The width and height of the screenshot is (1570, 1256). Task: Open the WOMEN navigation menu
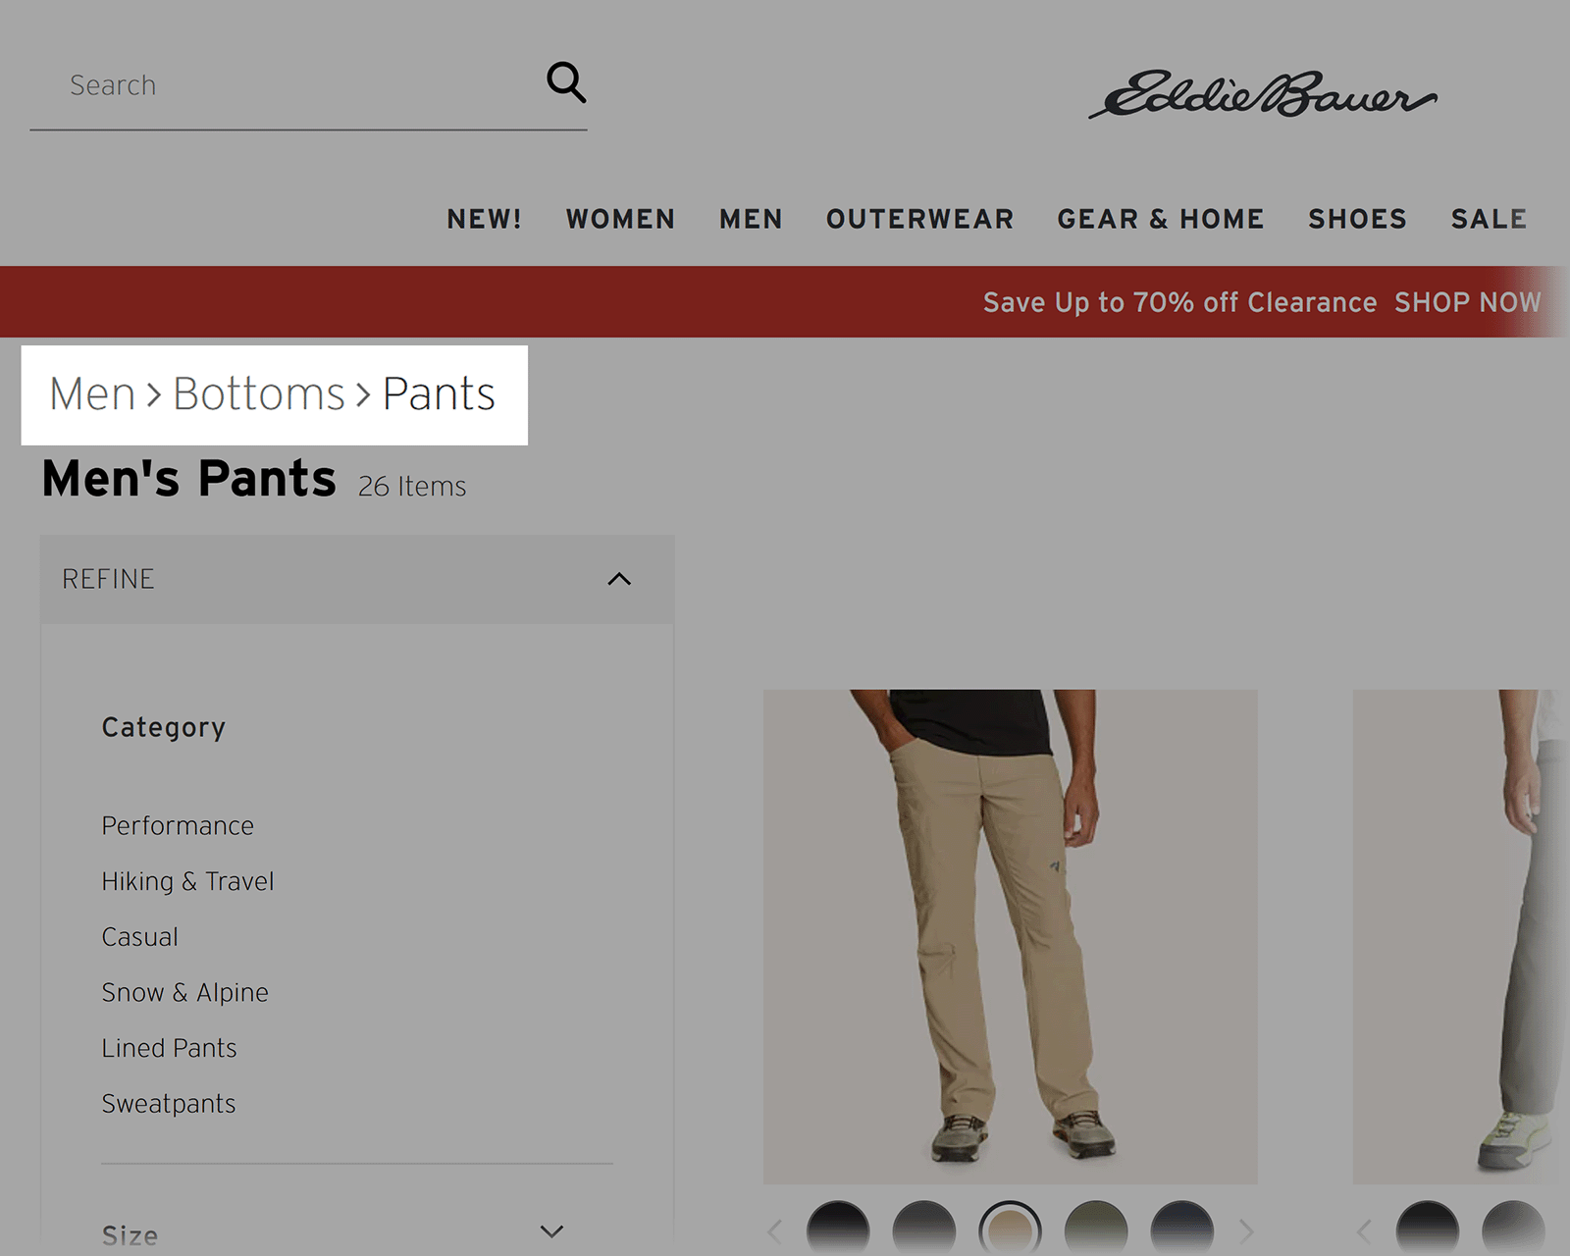click(x=619, y=219)
